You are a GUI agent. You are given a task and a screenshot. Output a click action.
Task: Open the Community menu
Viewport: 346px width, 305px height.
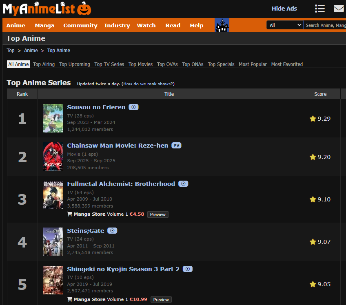(x=80, y=25)
